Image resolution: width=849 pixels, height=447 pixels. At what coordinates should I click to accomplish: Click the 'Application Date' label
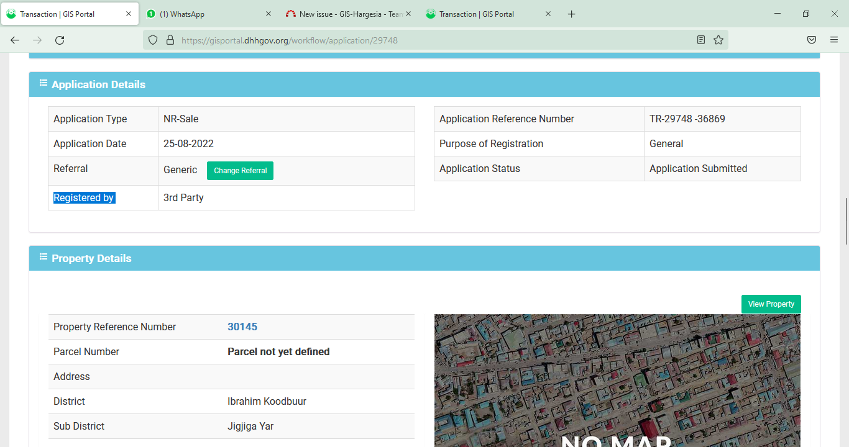(89, 143)
